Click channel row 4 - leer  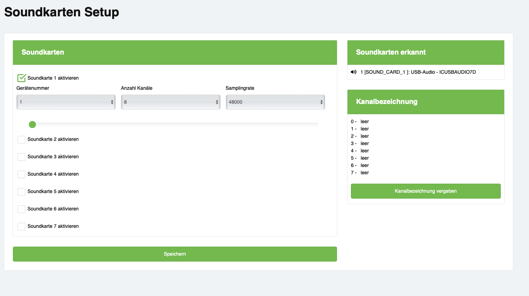point(360,151)
